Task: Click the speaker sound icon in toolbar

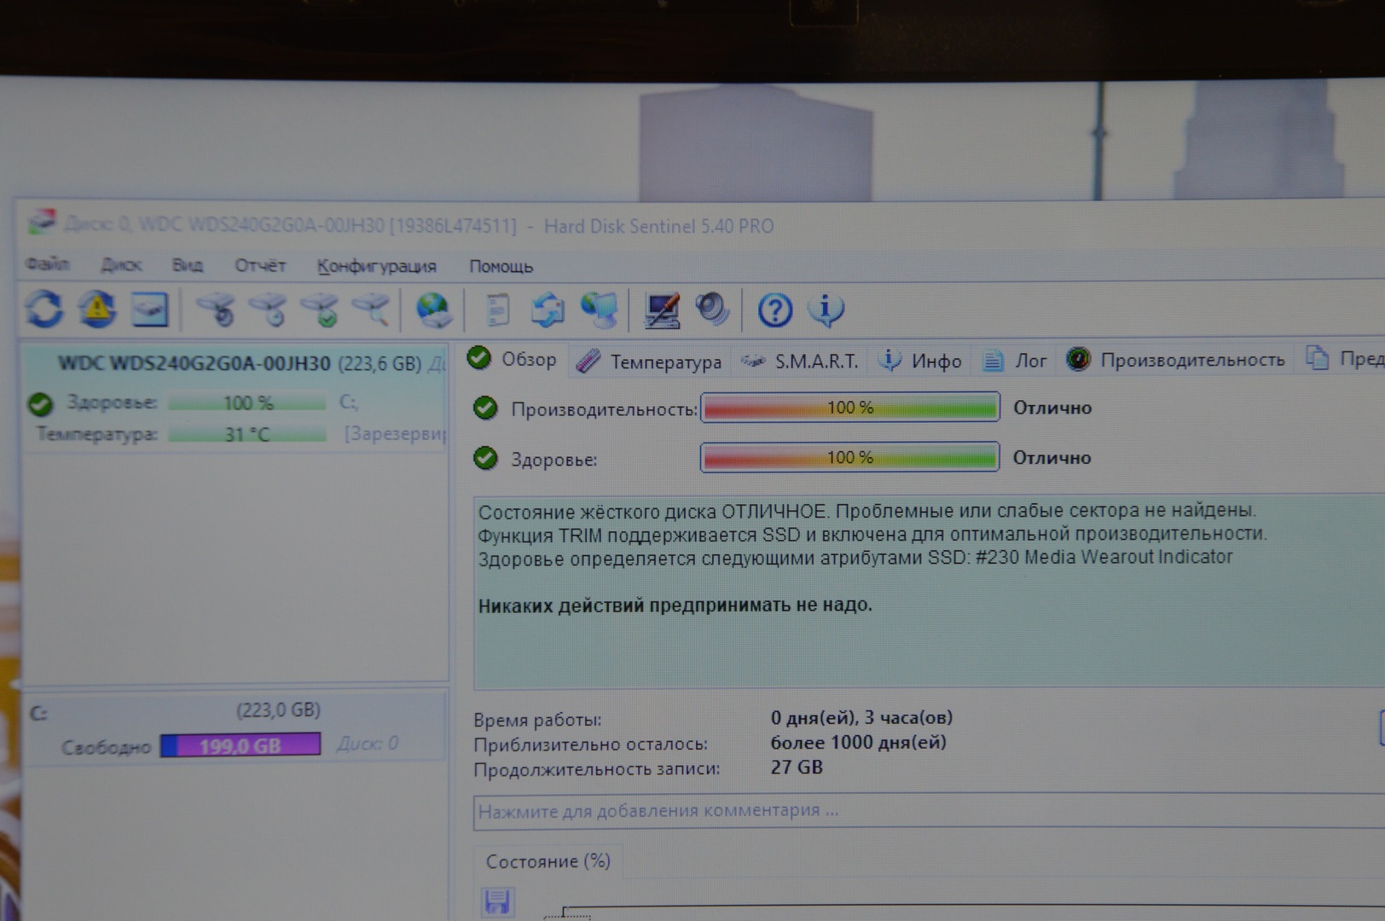Action: 711,310
